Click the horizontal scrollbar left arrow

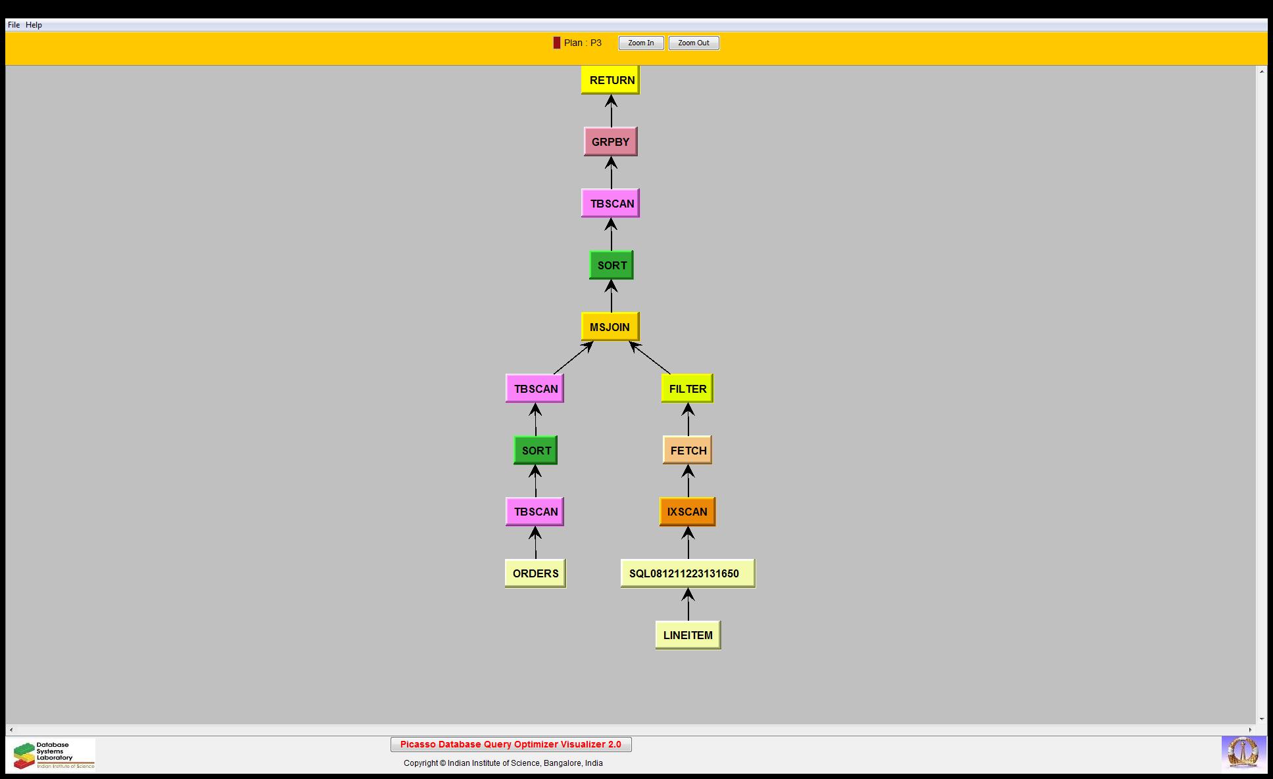[11, 730]
